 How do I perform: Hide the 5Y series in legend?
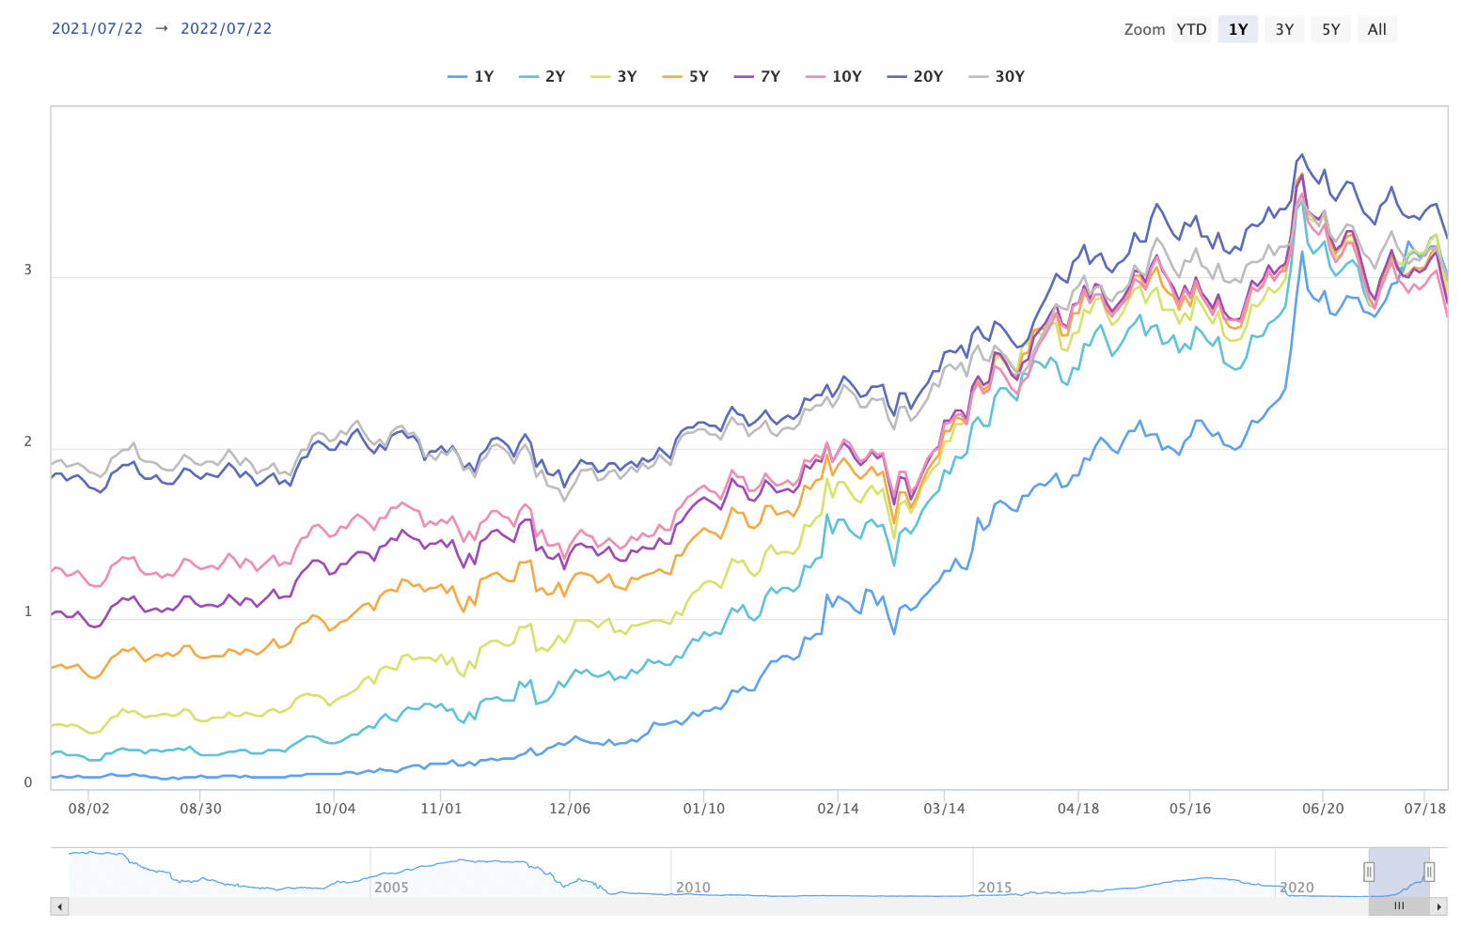pos(685,77)
